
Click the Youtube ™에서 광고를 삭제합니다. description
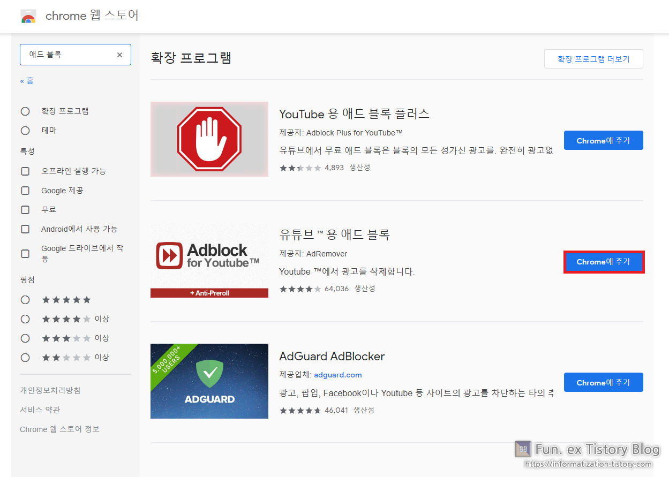point(347,272)
